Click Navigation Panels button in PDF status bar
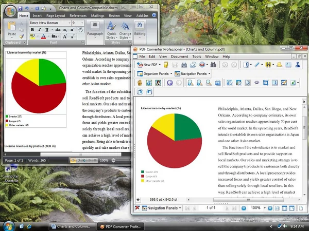The height and width of the screenshot is (231, 309). coord(161,208)
